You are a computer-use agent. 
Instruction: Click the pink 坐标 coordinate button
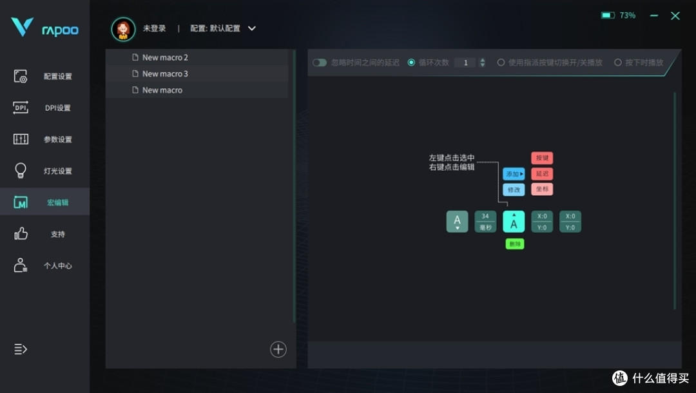pos(542,189)
